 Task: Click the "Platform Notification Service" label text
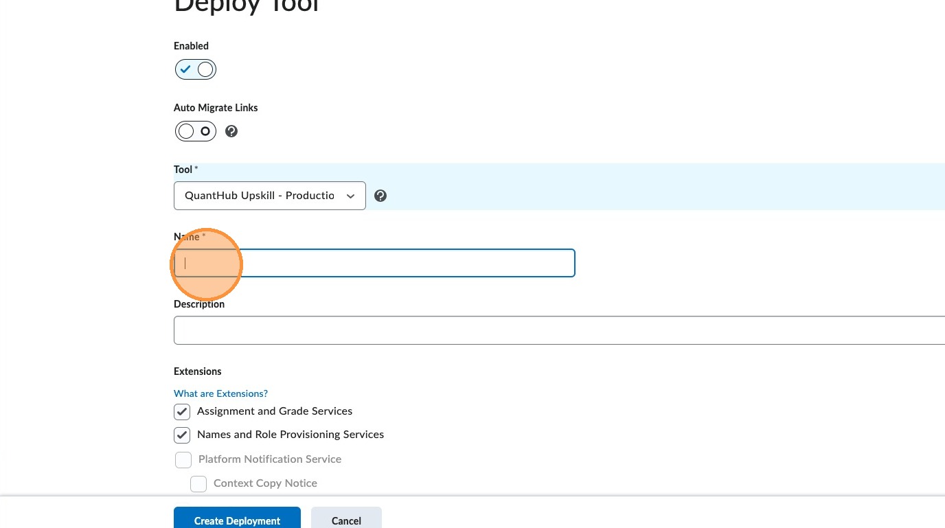[x=270, y=459]
